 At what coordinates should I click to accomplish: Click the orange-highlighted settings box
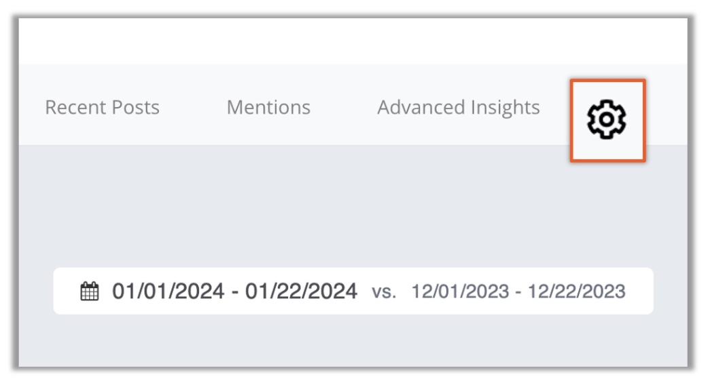[x=607, y=121]
